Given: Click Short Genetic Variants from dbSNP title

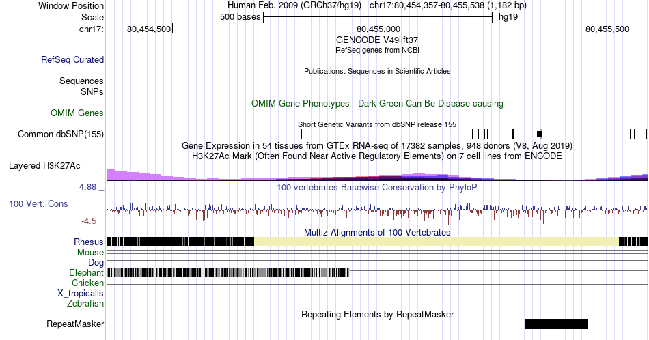Looking at the screenshot, I should click(377, 124).
